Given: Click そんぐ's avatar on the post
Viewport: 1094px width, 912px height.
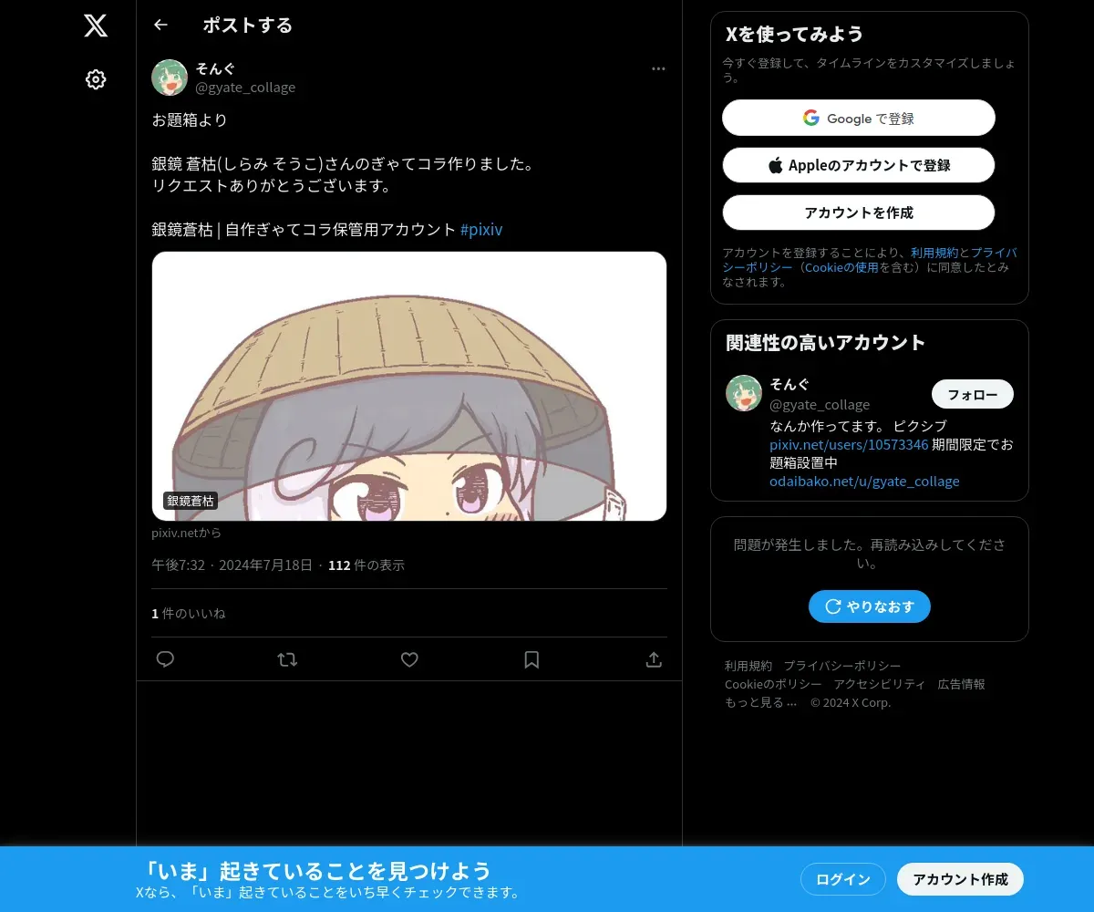Looking at the screenshot, I should tap(170, 78).
